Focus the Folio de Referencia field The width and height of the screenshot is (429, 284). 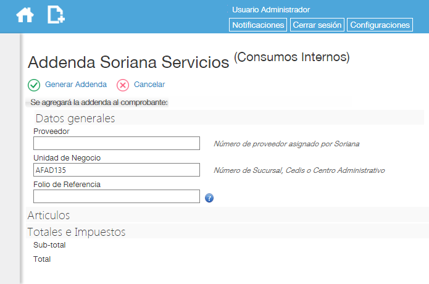click(x=117, y=196)
